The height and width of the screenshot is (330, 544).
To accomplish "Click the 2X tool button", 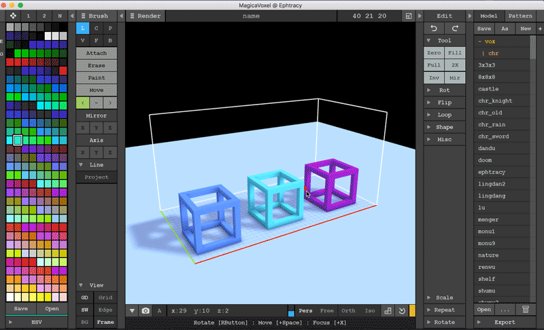I will coord(455,65).
